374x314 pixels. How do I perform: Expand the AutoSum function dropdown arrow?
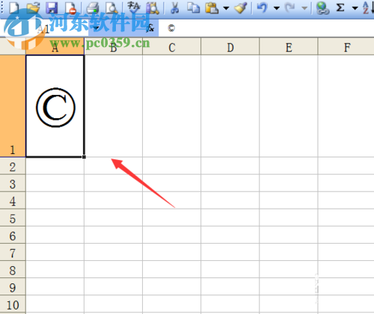point(355,8)
